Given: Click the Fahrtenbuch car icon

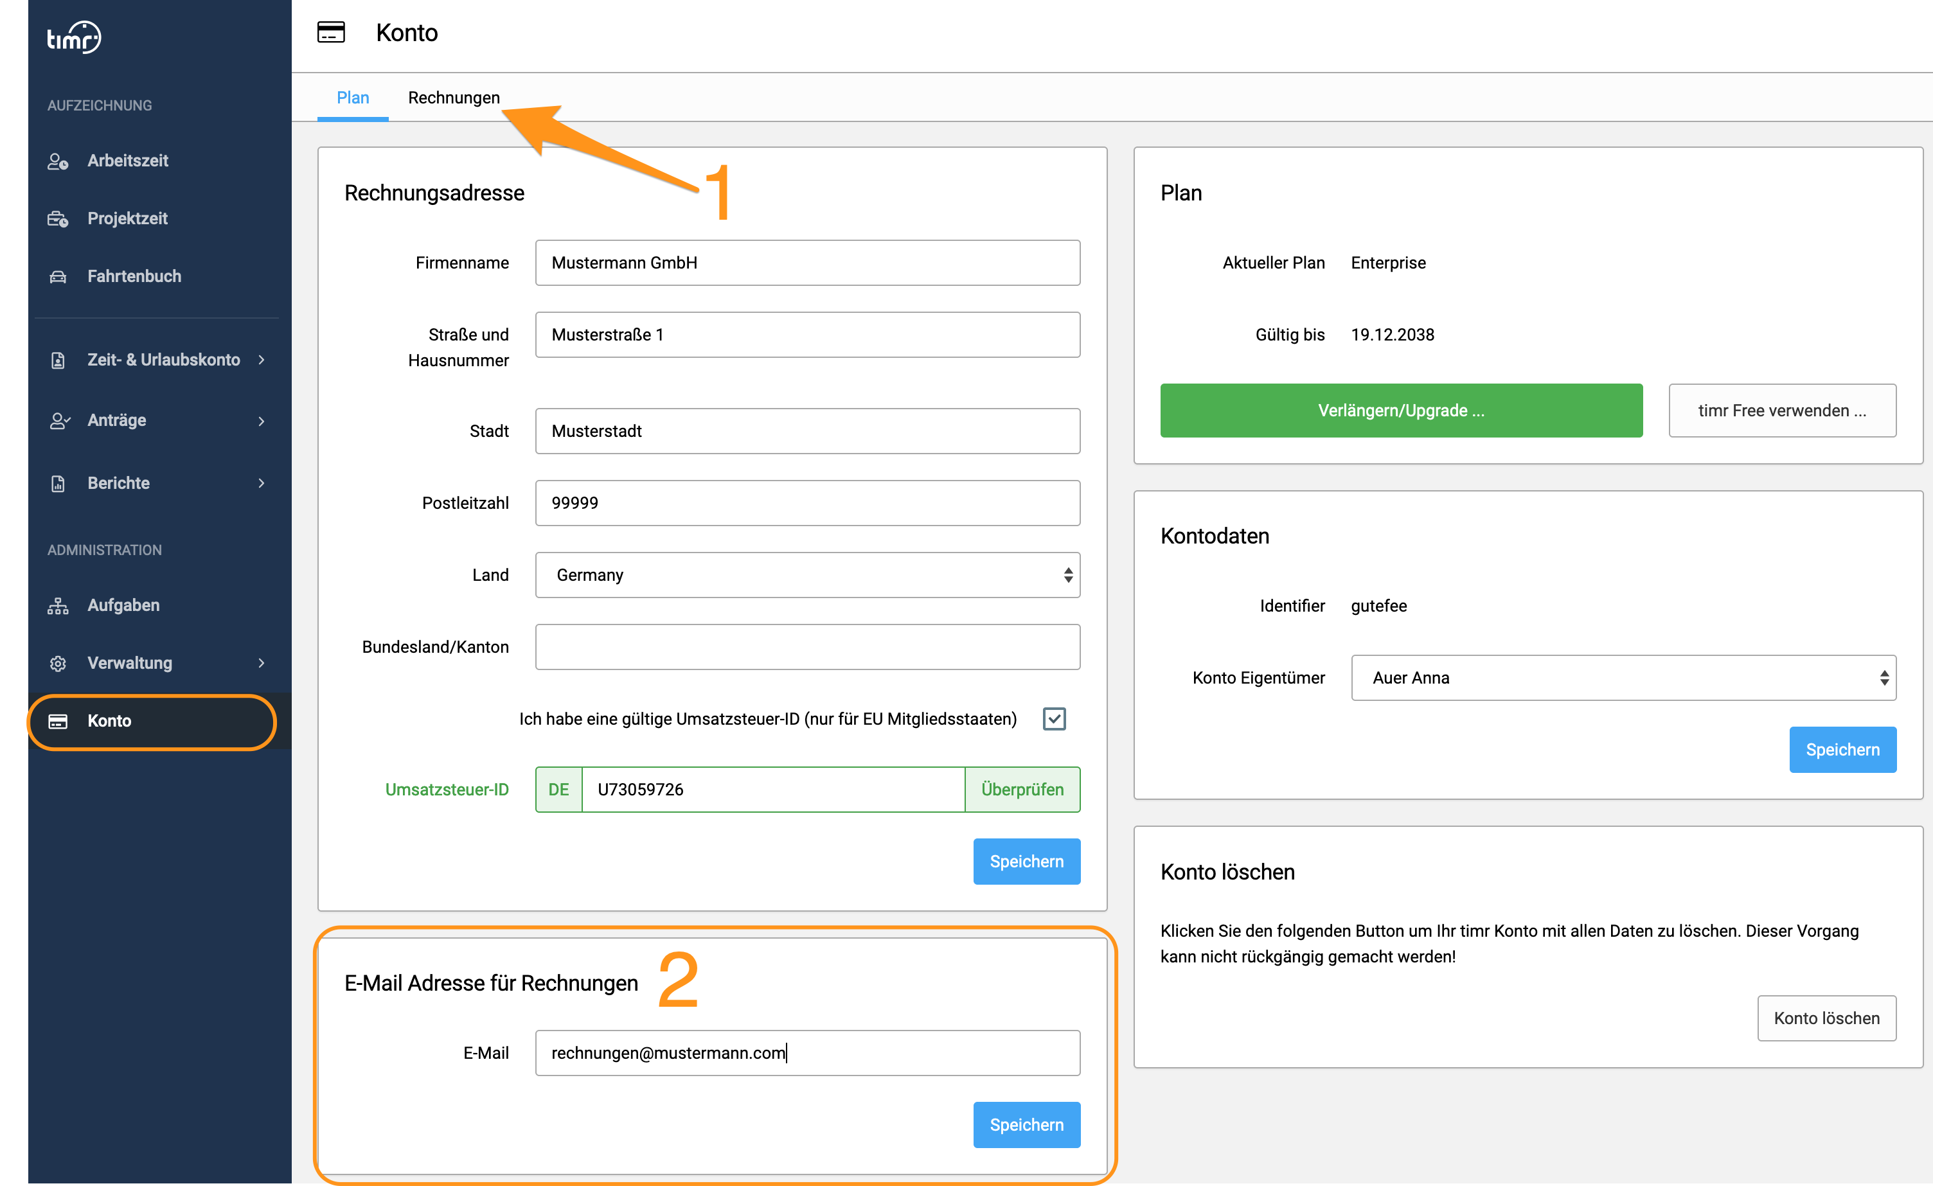Looking at the screenshot, I should [x=58, y=277].
